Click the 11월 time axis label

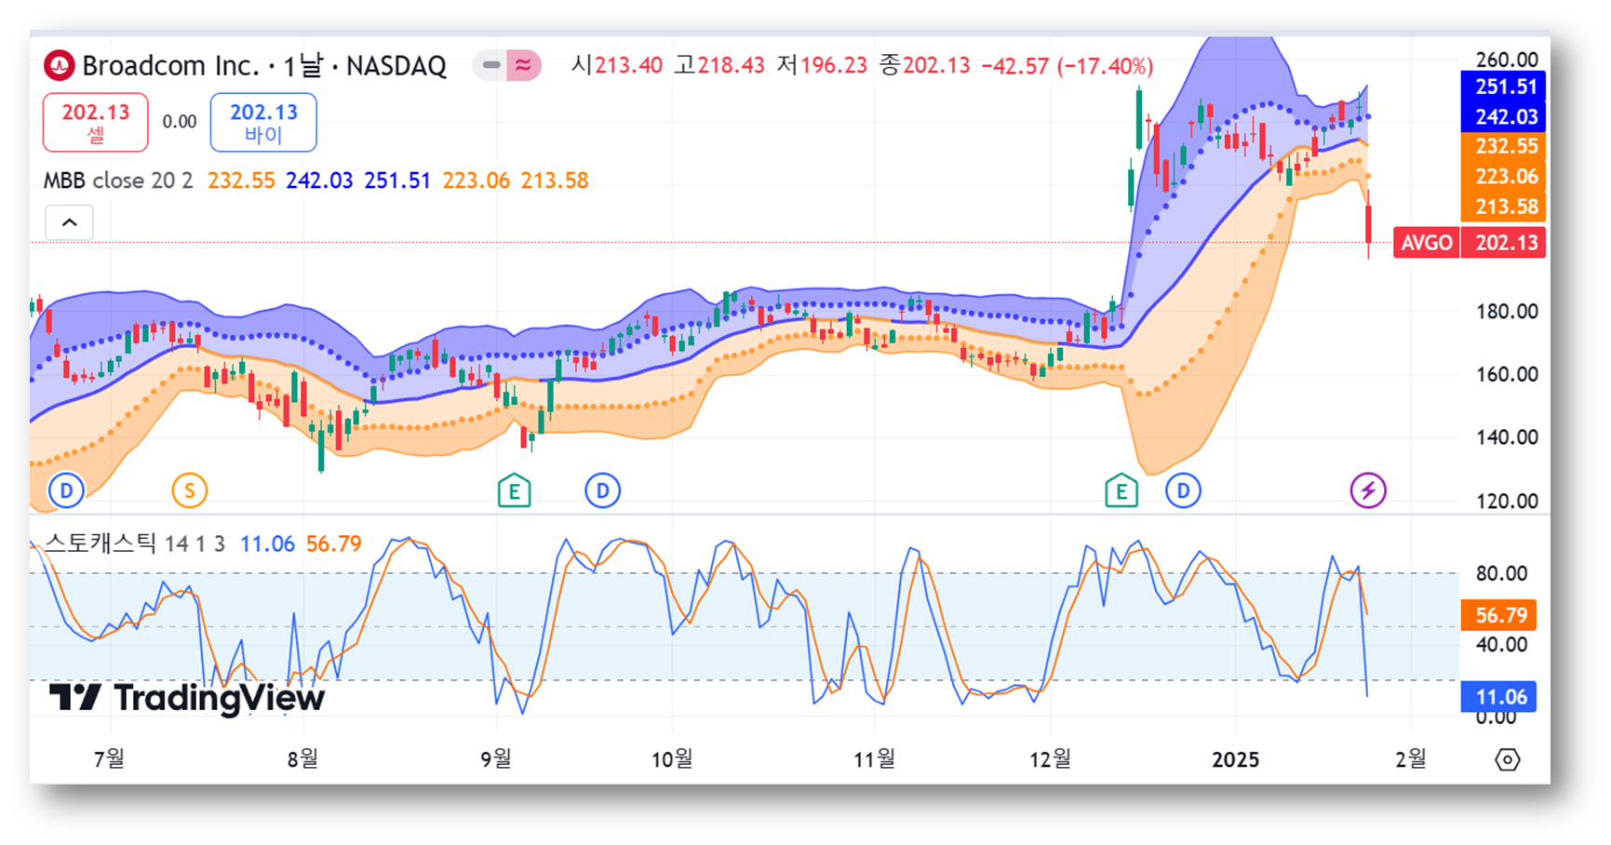[x=875, y=759]
